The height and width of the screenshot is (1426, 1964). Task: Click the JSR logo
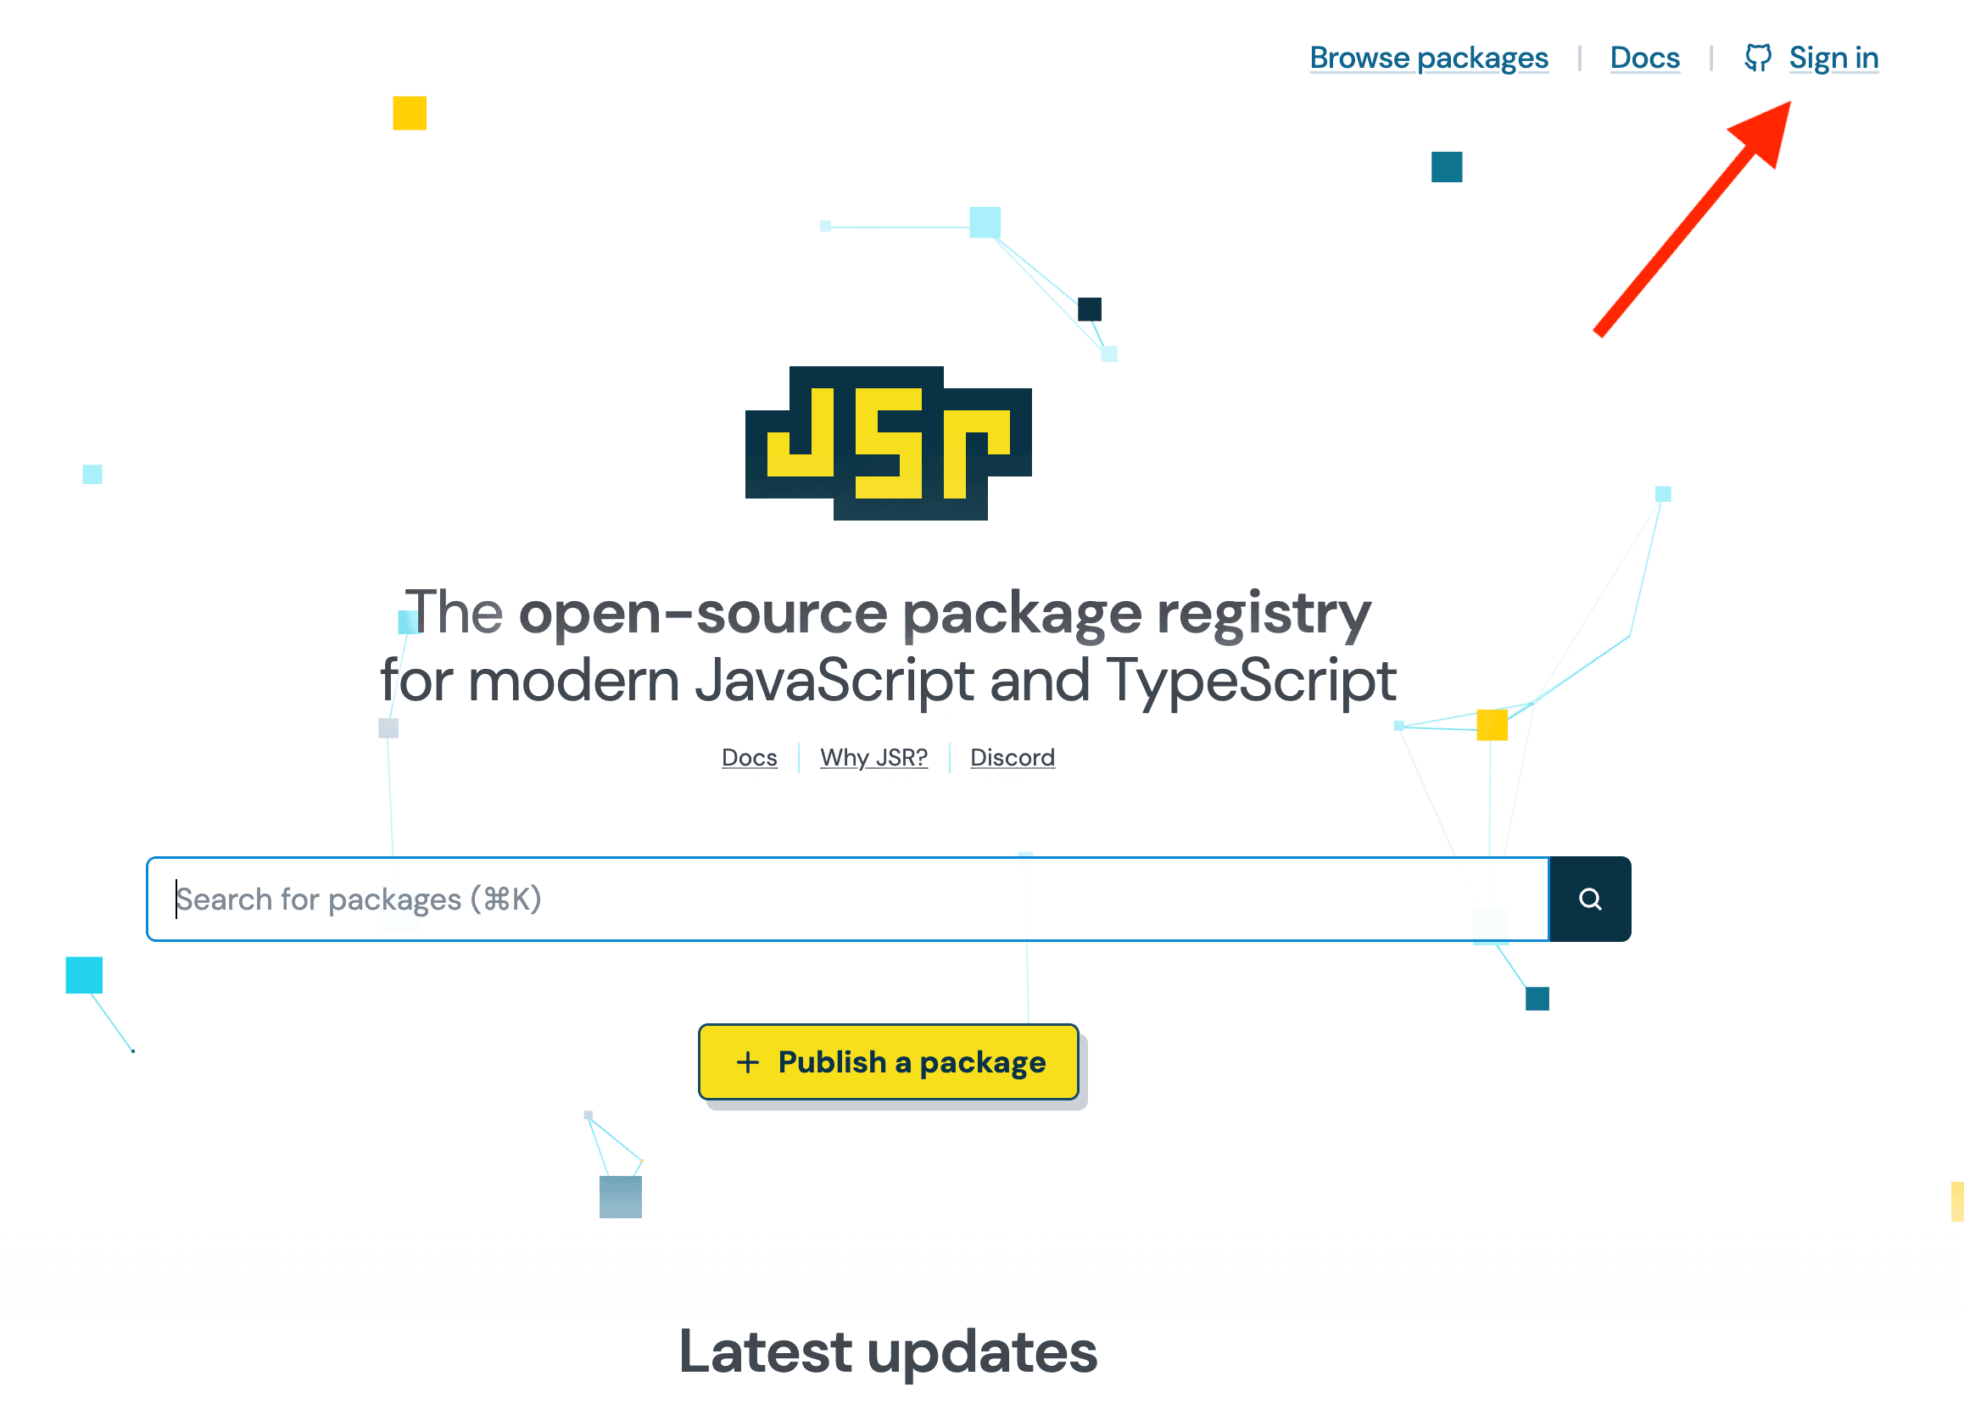tap(889, 443)
